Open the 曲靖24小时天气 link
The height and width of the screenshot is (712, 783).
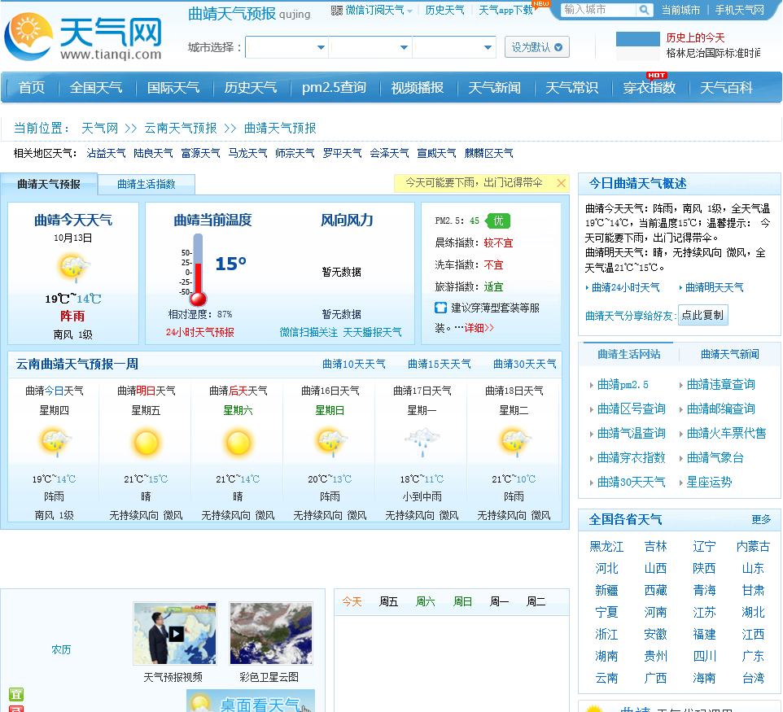[625, 287]
